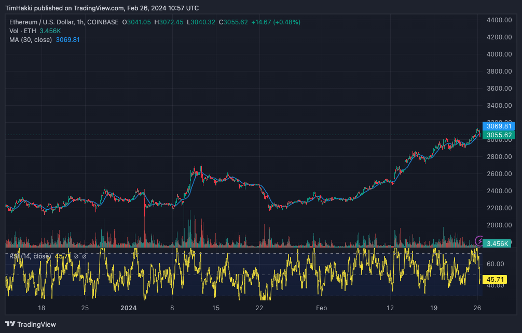The height and width of the screenshot is (333, 522).
Task: Click the 4400.00 value on the price scale
Action: coord(499,20)
